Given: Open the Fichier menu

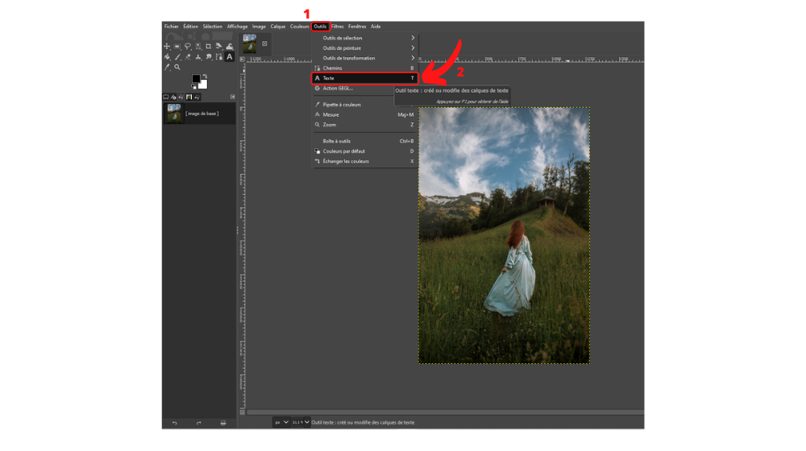Looking at the screenshot, I should click(x=171, y=27).
